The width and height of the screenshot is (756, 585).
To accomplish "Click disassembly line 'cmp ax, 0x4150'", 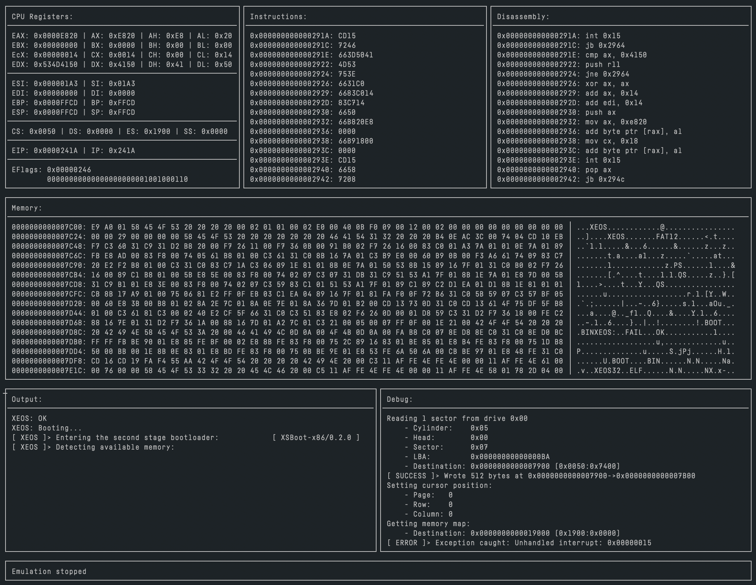I will pyautogui.click(x=572, y=55).
